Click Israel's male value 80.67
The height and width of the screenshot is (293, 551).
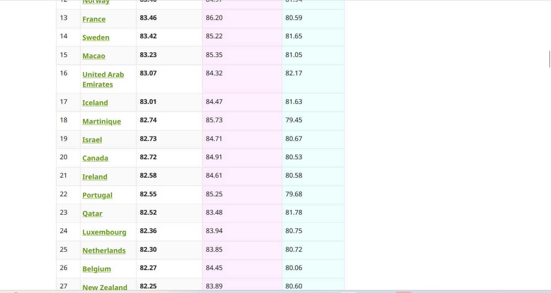294,139
